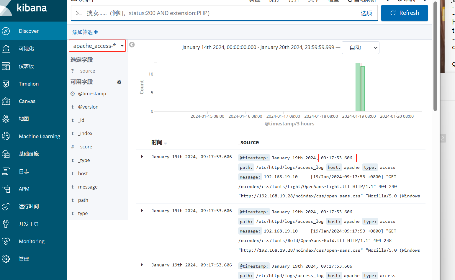Screen dimensions: 455x280
Task: Select the type field
Action: point(83,213)
